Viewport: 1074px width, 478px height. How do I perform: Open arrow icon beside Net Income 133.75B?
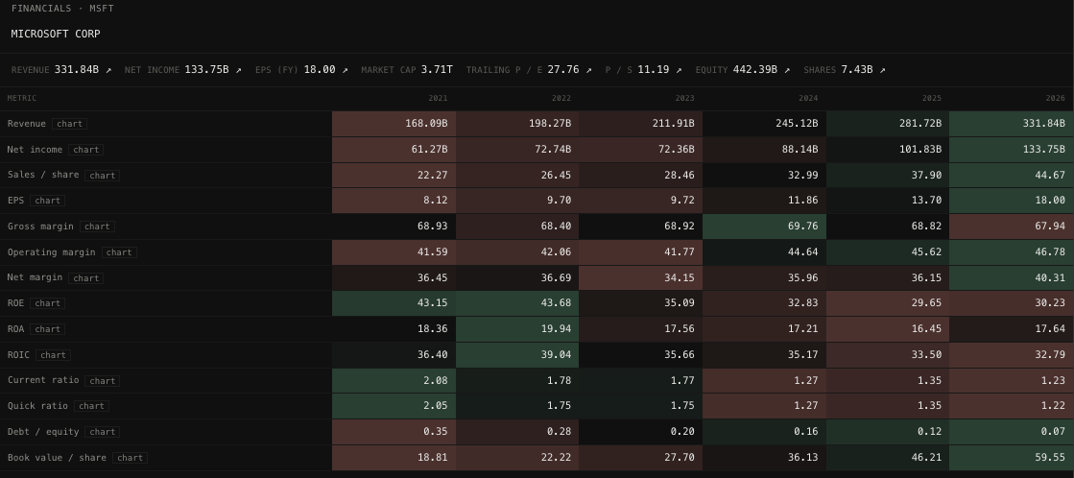point(238,70)
